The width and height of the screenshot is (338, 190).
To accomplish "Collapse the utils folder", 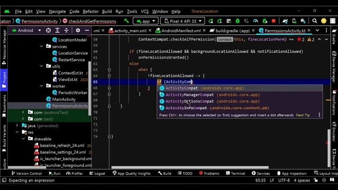I will tap(41, 66).
